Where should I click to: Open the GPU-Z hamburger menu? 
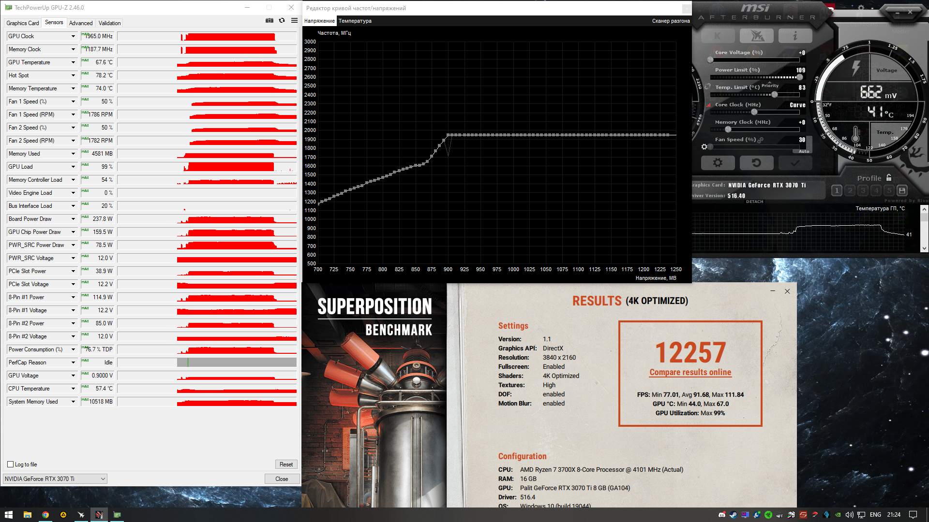pos(294,20)
